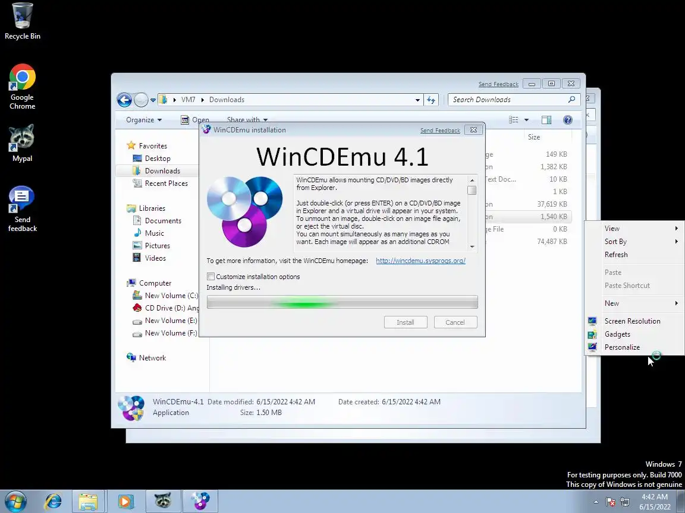Switch to the WinCDEmu taskbar button
This screenshot has height=513, width=685.
tap(200, 501)
